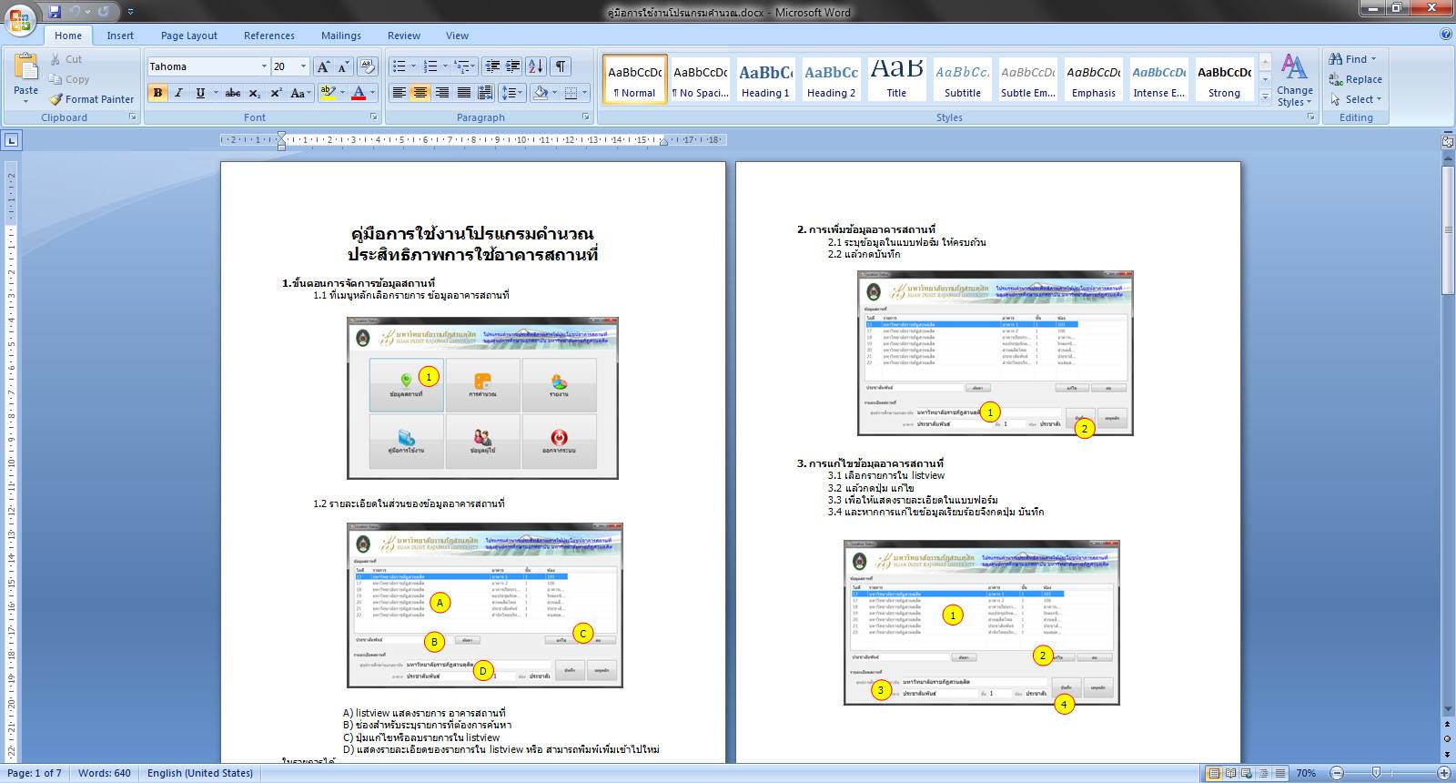Viewport: 1456px width, 783px height.
Task: Open the font size dropdown
Action: coord(304,66)
